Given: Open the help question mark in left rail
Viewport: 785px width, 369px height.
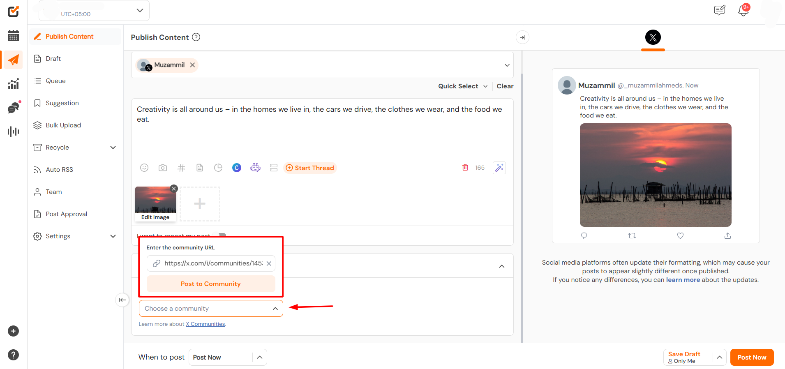Looking at the screenshot, I should tap(13, 355).
